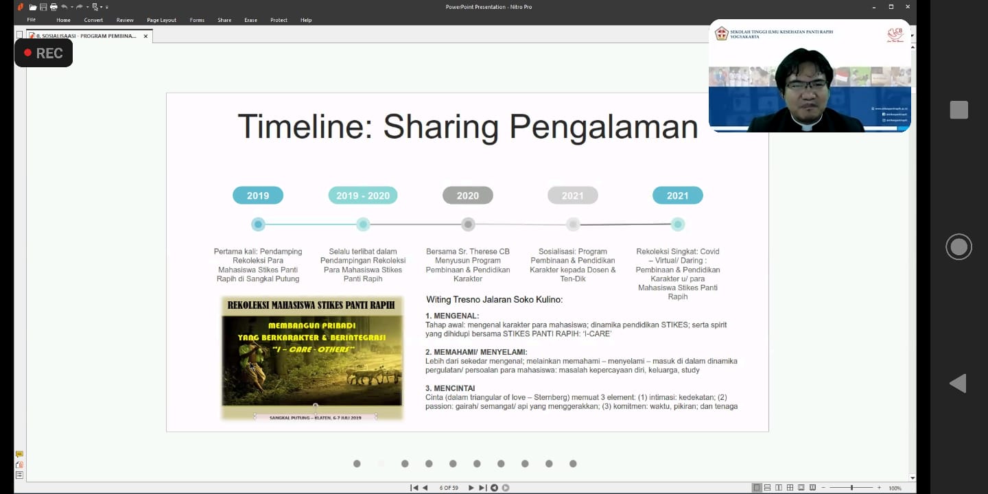Close the SOSIALISAASI document tab

(145, 36)
